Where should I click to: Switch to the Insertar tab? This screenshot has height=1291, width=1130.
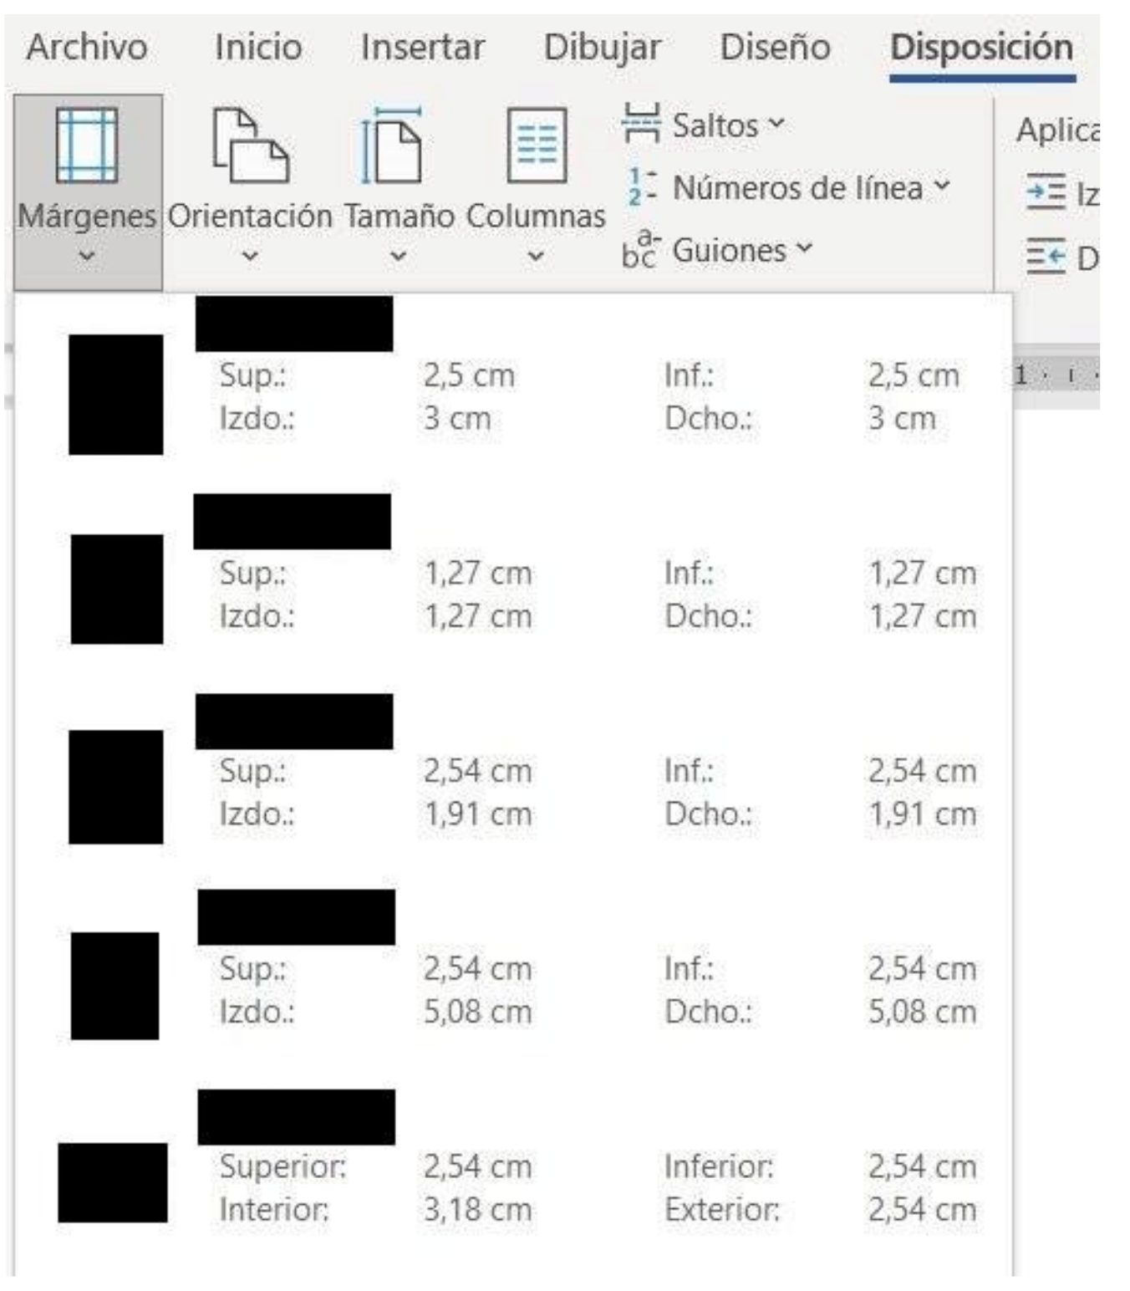(x=422, y=47)
